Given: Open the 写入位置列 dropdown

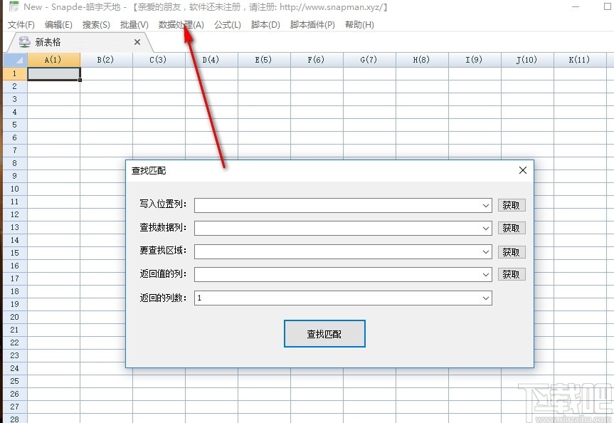Looking at the screenshot, I should (x=485, y=204).
